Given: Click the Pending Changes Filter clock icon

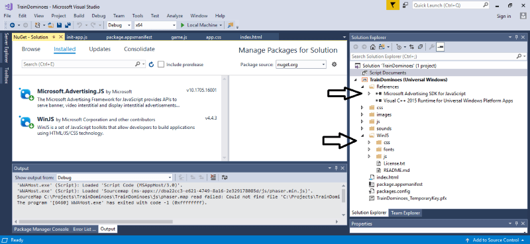Looking at the screenshot, I should 399,47.
